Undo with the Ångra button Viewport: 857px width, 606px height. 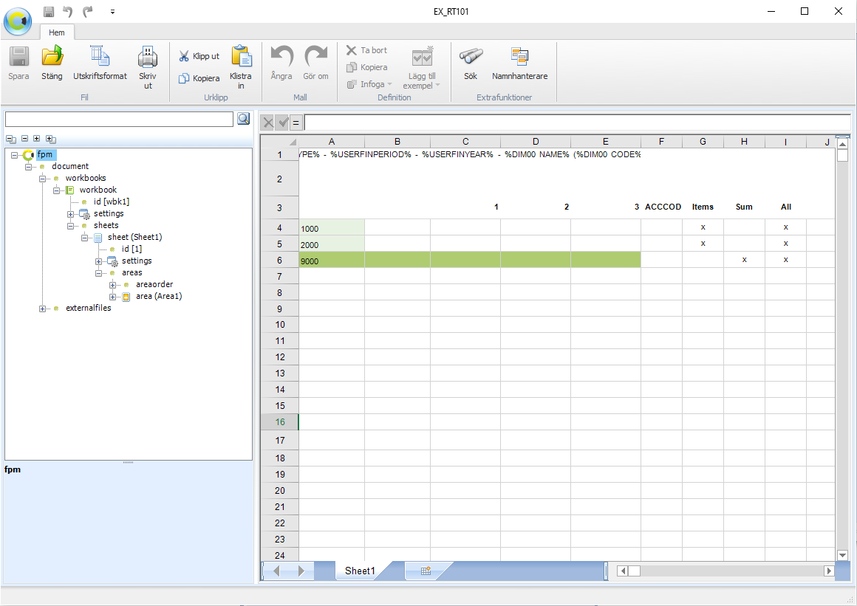point(281,63)
